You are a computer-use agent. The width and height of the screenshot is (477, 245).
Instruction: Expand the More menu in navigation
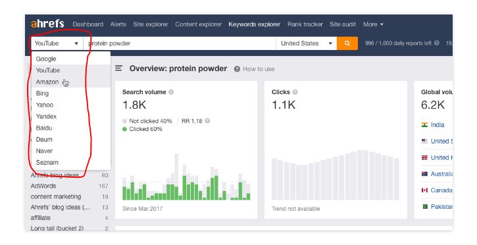[x=373, y=24]
